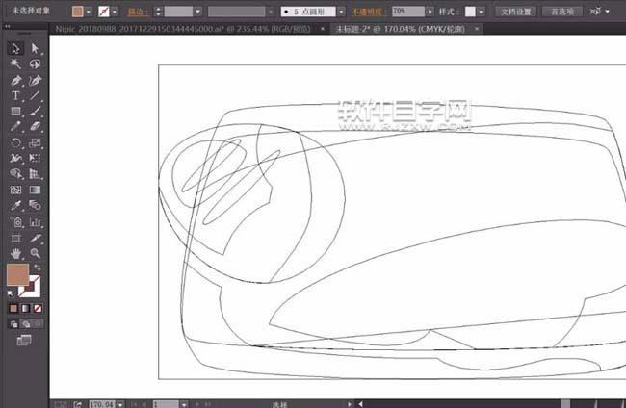Click control bar stroke swatch (none)

[104, 12]
